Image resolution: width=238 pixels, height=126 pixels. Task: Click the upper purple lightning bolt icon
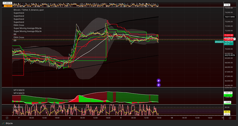158,80
